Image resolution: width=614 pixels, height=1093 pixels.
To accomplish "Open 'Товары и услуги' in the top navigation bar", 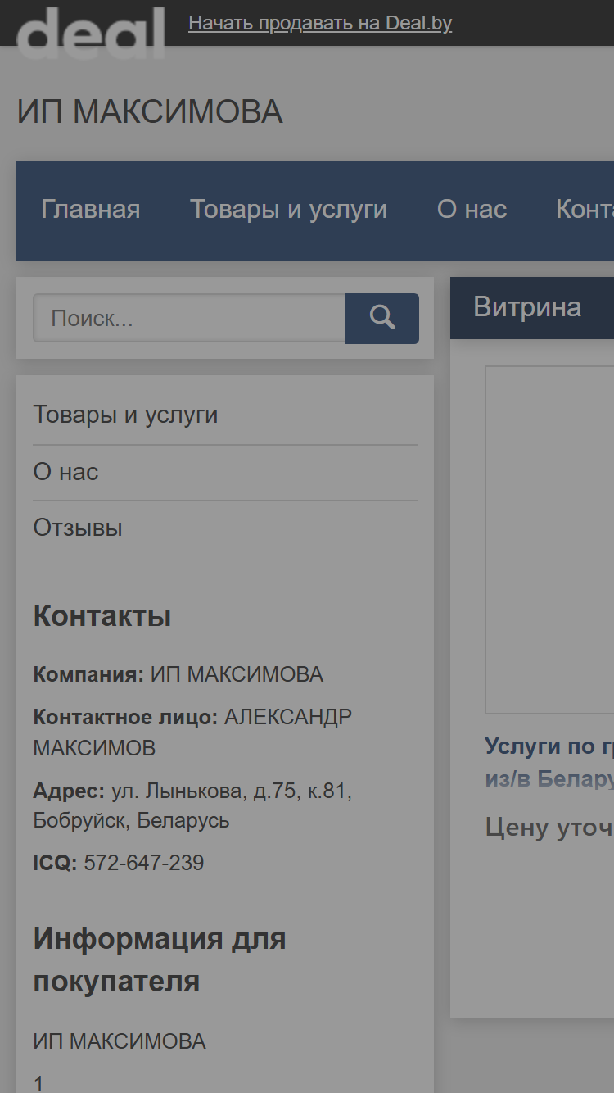I will pos(289,210).
